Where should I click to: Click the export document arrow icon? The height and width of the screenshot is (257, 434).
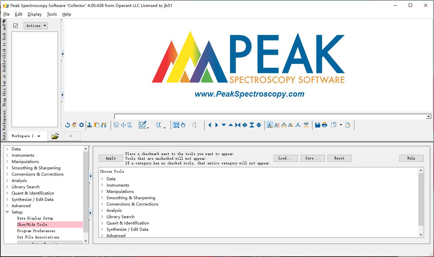[348, 125]
